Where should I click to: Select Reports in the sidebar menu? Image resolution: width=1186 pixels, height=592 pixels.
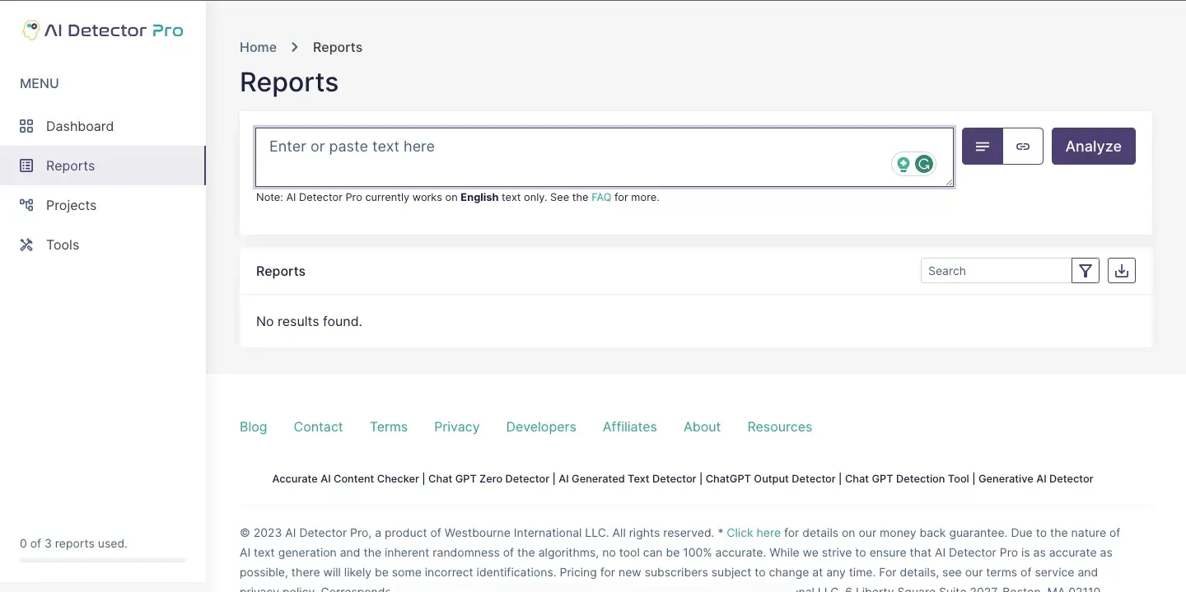(70, 165)
